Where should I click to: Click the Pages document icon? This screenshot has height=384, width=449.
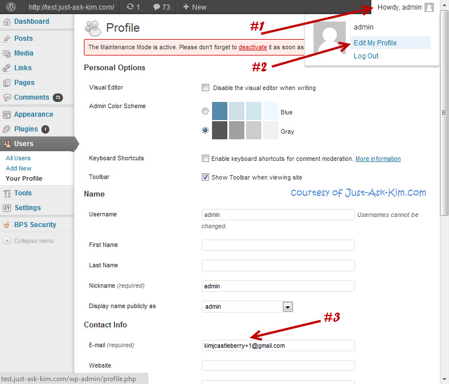[x=7, y=83]
